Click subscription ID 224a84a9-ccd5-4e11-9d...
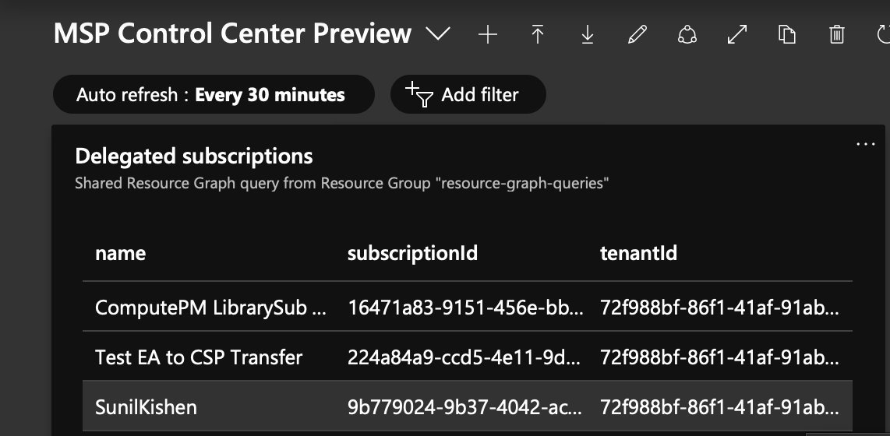890x436 pixels. [464, 357]
